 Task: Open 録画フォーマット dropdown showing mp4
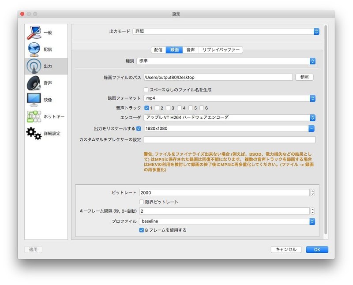point(229,98)
